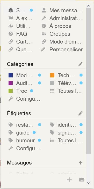Click the wrench icon for Administrat…

pyautogui.click(x=44, y=18)
